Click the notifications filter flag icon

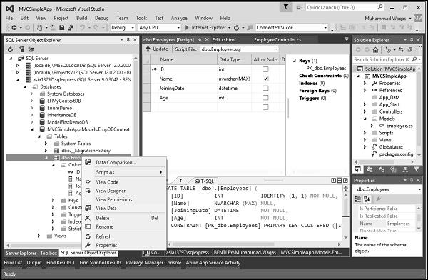286,7
